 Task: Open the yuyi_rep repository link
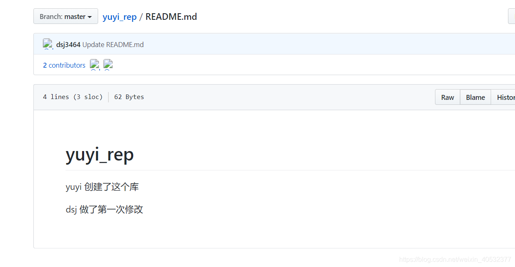(x=119, y=17)
